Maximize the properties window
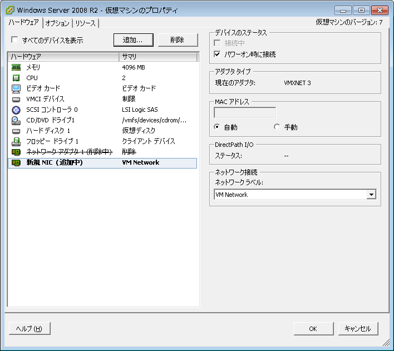394x351 pixels. [361, 11]
